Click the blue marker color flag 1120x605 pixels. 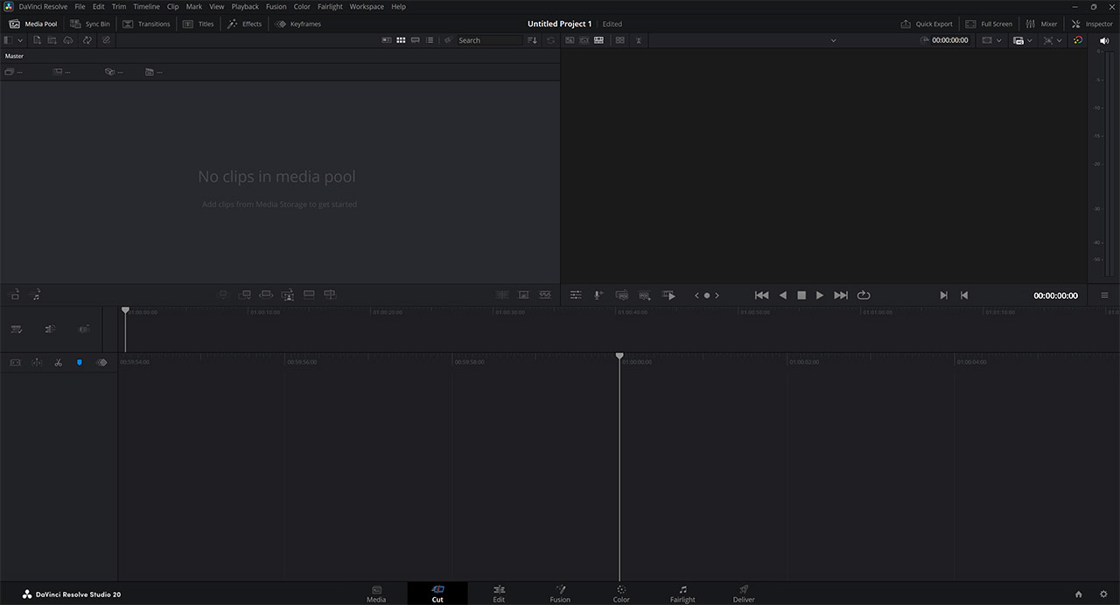(x=80, y=362)
